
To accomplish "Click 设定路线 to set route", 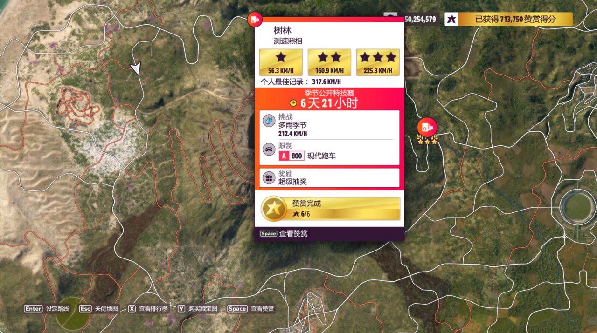I will 57,308.
